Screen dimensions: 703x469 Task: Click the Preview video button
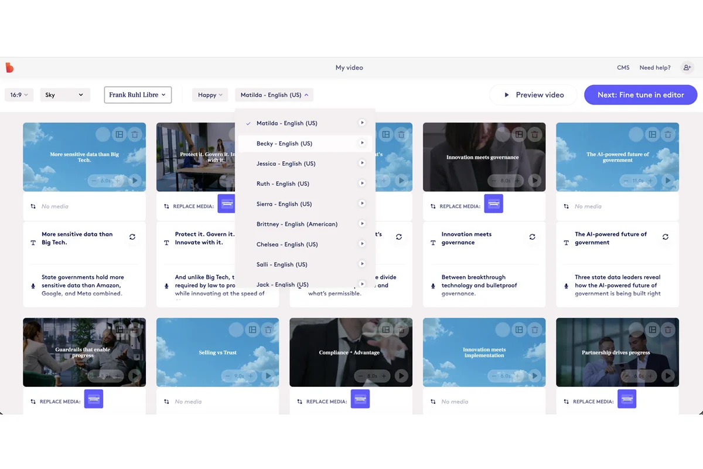coord(533,94)
